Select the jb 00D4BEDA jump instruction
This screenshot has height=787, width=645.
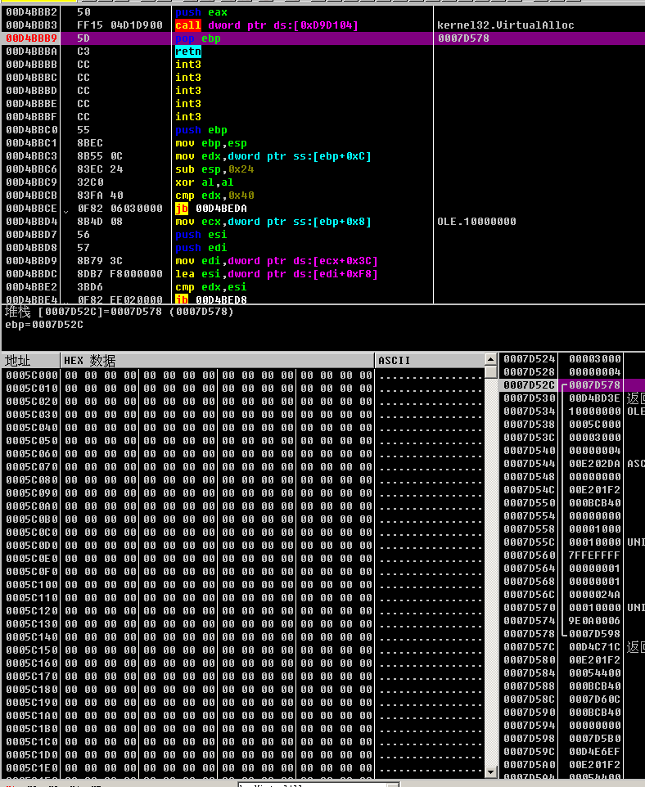[211, 209]
